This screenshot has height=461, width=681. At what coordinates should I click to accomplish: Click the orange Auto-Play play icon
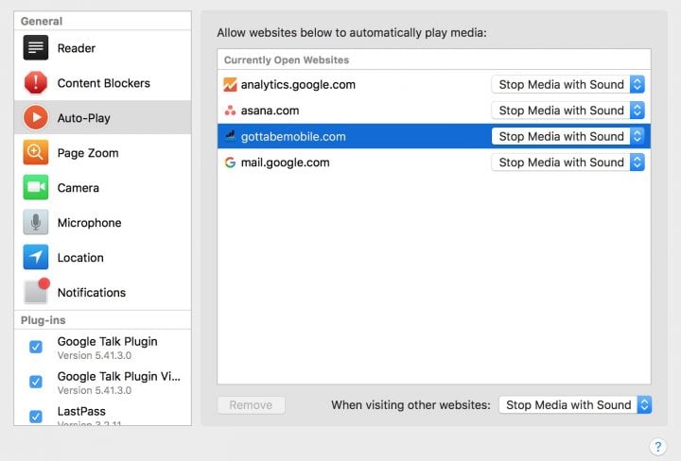pyautogui.click(x=36, y=117)
